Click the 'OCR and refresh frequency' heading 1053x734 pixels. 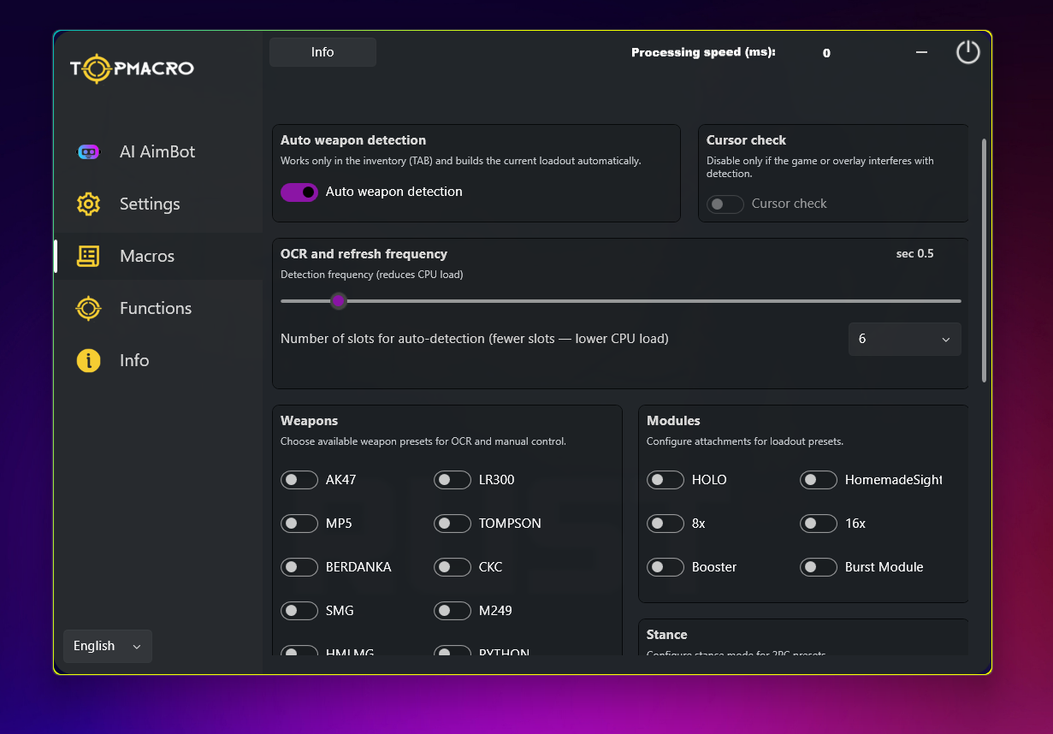coord(364,254)
